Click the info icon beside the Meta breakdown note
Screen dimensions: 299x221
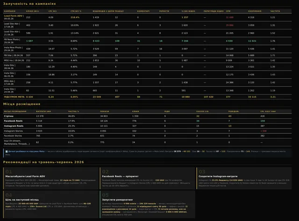[x=7, y=152]
